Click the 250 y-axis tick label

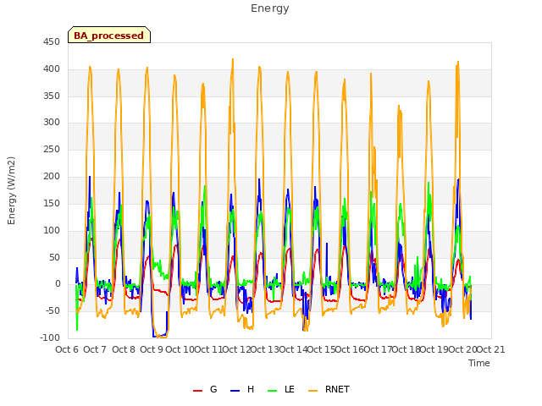(x=52, y=150)
